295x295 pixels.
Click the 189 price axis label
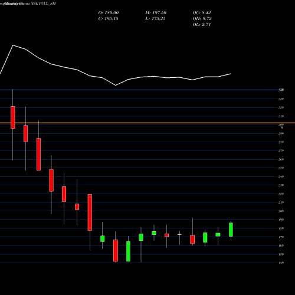(x=281, y=228)
